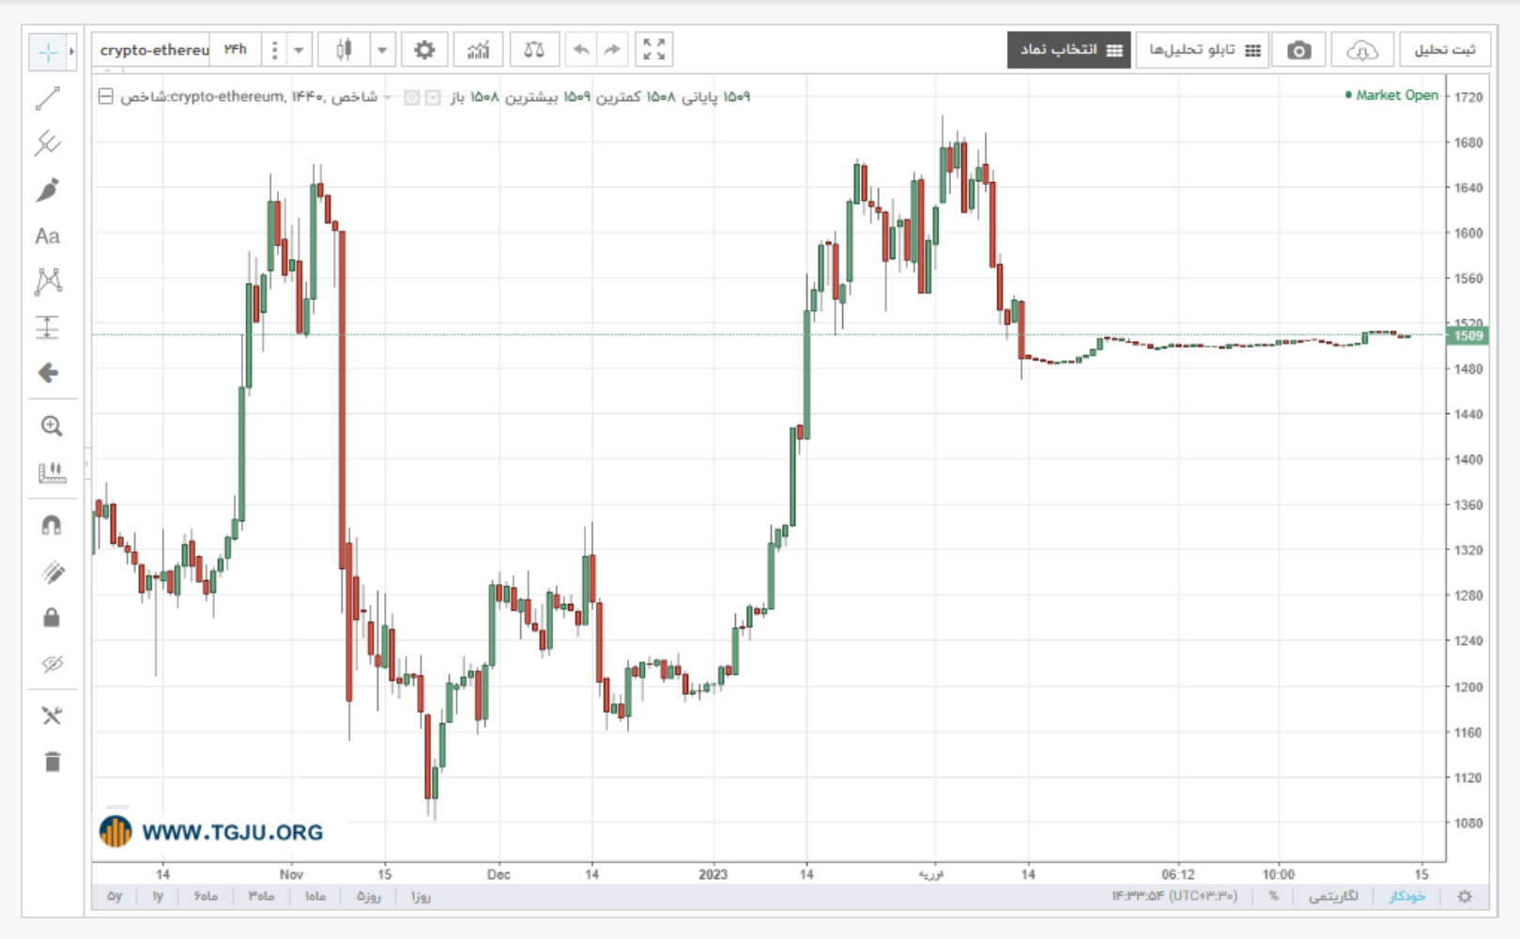Image resolution: width=1520 pixels, height=939 pixels.
Task: Select the Aa text annotation tool
Action: [x=48, y=237]
